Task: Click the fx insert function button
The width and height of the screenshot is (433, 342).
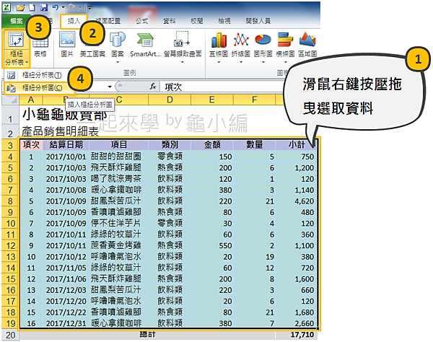Action: point(153,87)
